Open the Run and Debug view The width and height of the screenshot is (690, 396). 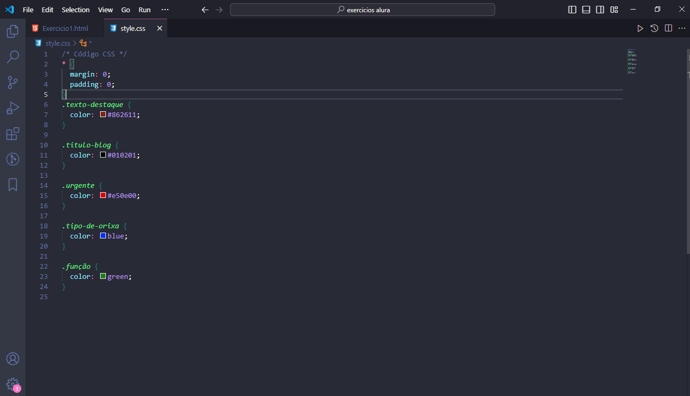(x=13, y=108)
